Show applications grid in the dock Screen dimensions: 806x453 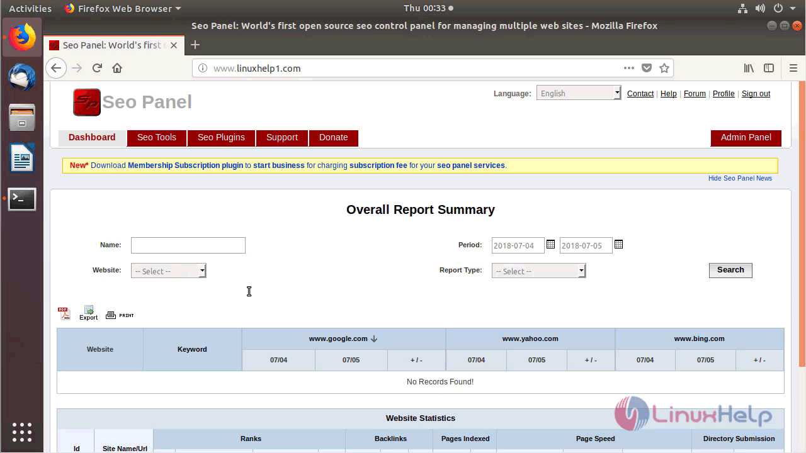tap(22, 432)
